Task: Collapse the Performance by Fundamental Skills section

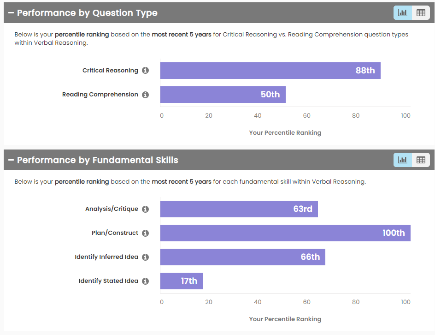Action: [11, 160]
